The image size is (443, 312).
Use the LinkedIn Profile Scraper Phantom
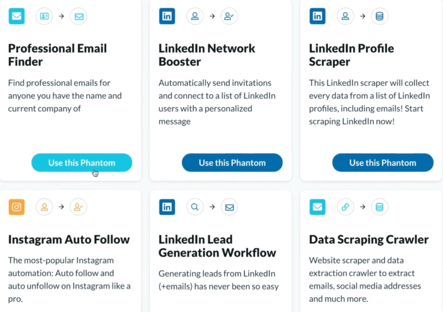tap(383, 163)
